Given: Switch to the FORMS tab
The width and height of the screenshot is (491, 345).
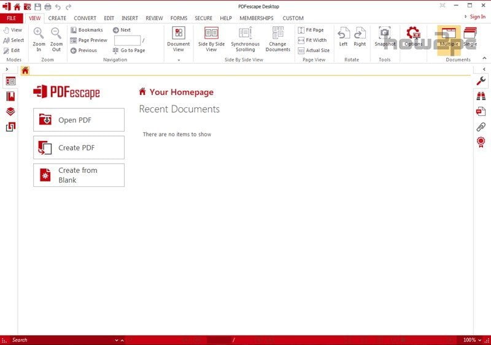Looking at the screenshot, I should (x=179, y=18).
